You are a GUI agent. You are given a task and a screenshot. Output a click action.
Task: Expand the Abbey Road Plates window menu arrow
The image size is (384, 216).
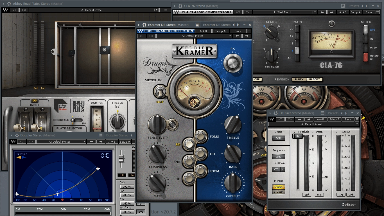[4, 4]
